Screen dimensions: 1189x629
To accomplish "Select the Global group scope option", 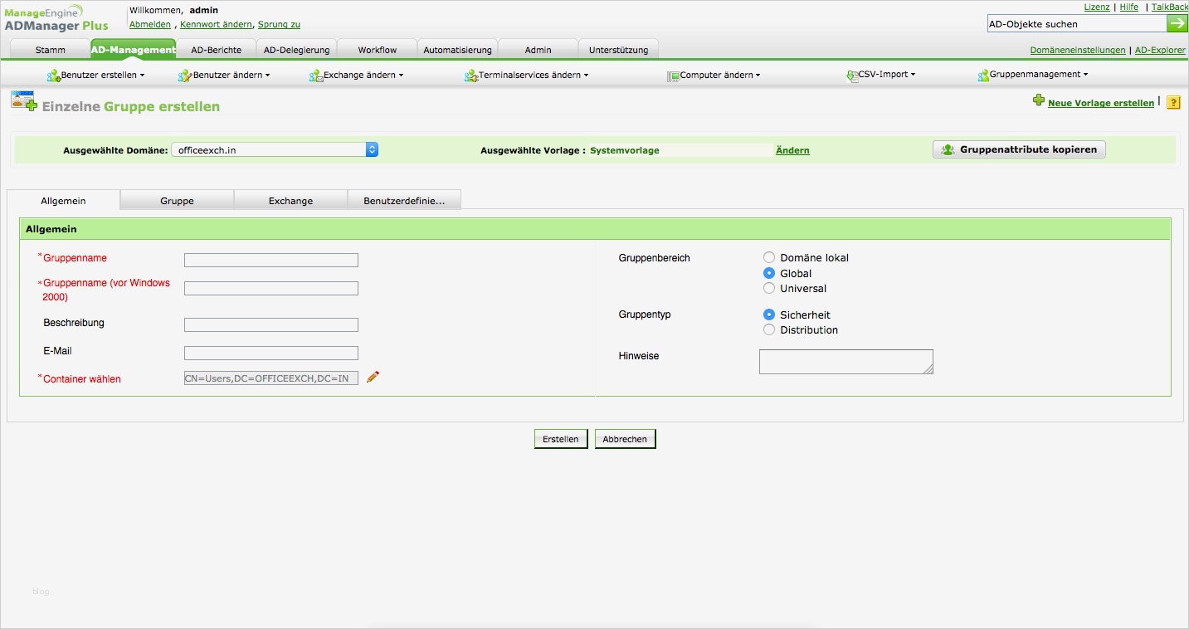I will coord(769,273).
